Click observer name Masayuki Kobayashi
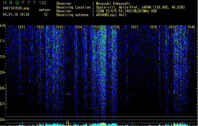This screenshot has height=126, width=198. [x=113, y=3]
